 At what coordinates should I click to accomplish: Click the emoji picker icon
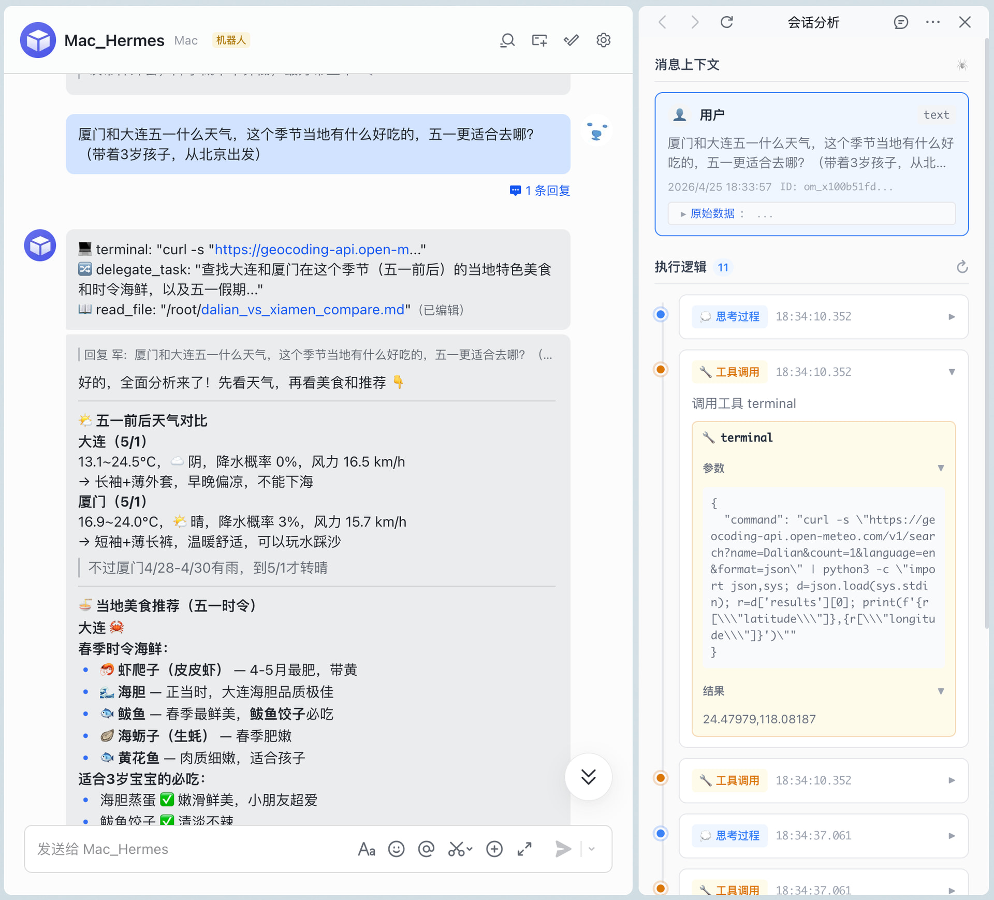(x=396, y=849)
